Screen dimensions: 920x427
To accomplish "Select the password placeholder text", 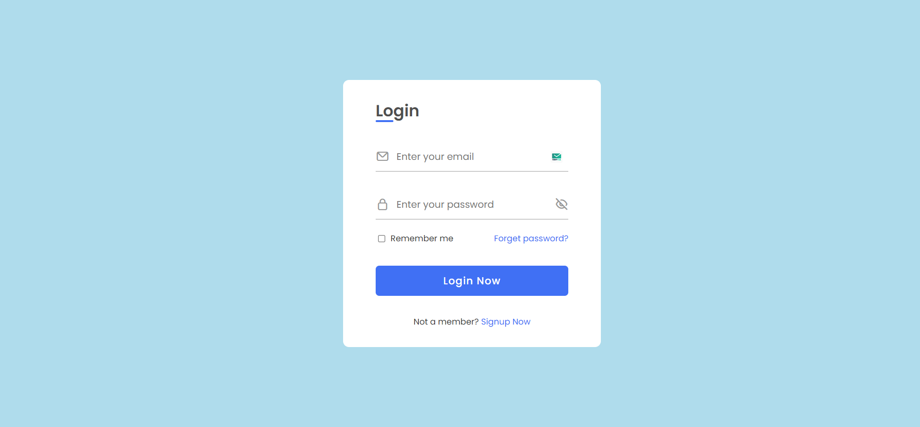I will pos(445,204).
